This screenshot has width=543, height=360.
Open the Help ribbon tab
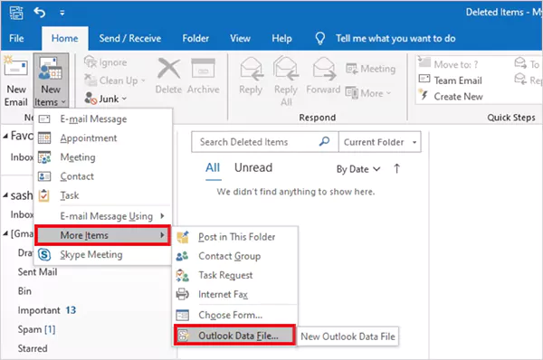(x=281, y=38)
